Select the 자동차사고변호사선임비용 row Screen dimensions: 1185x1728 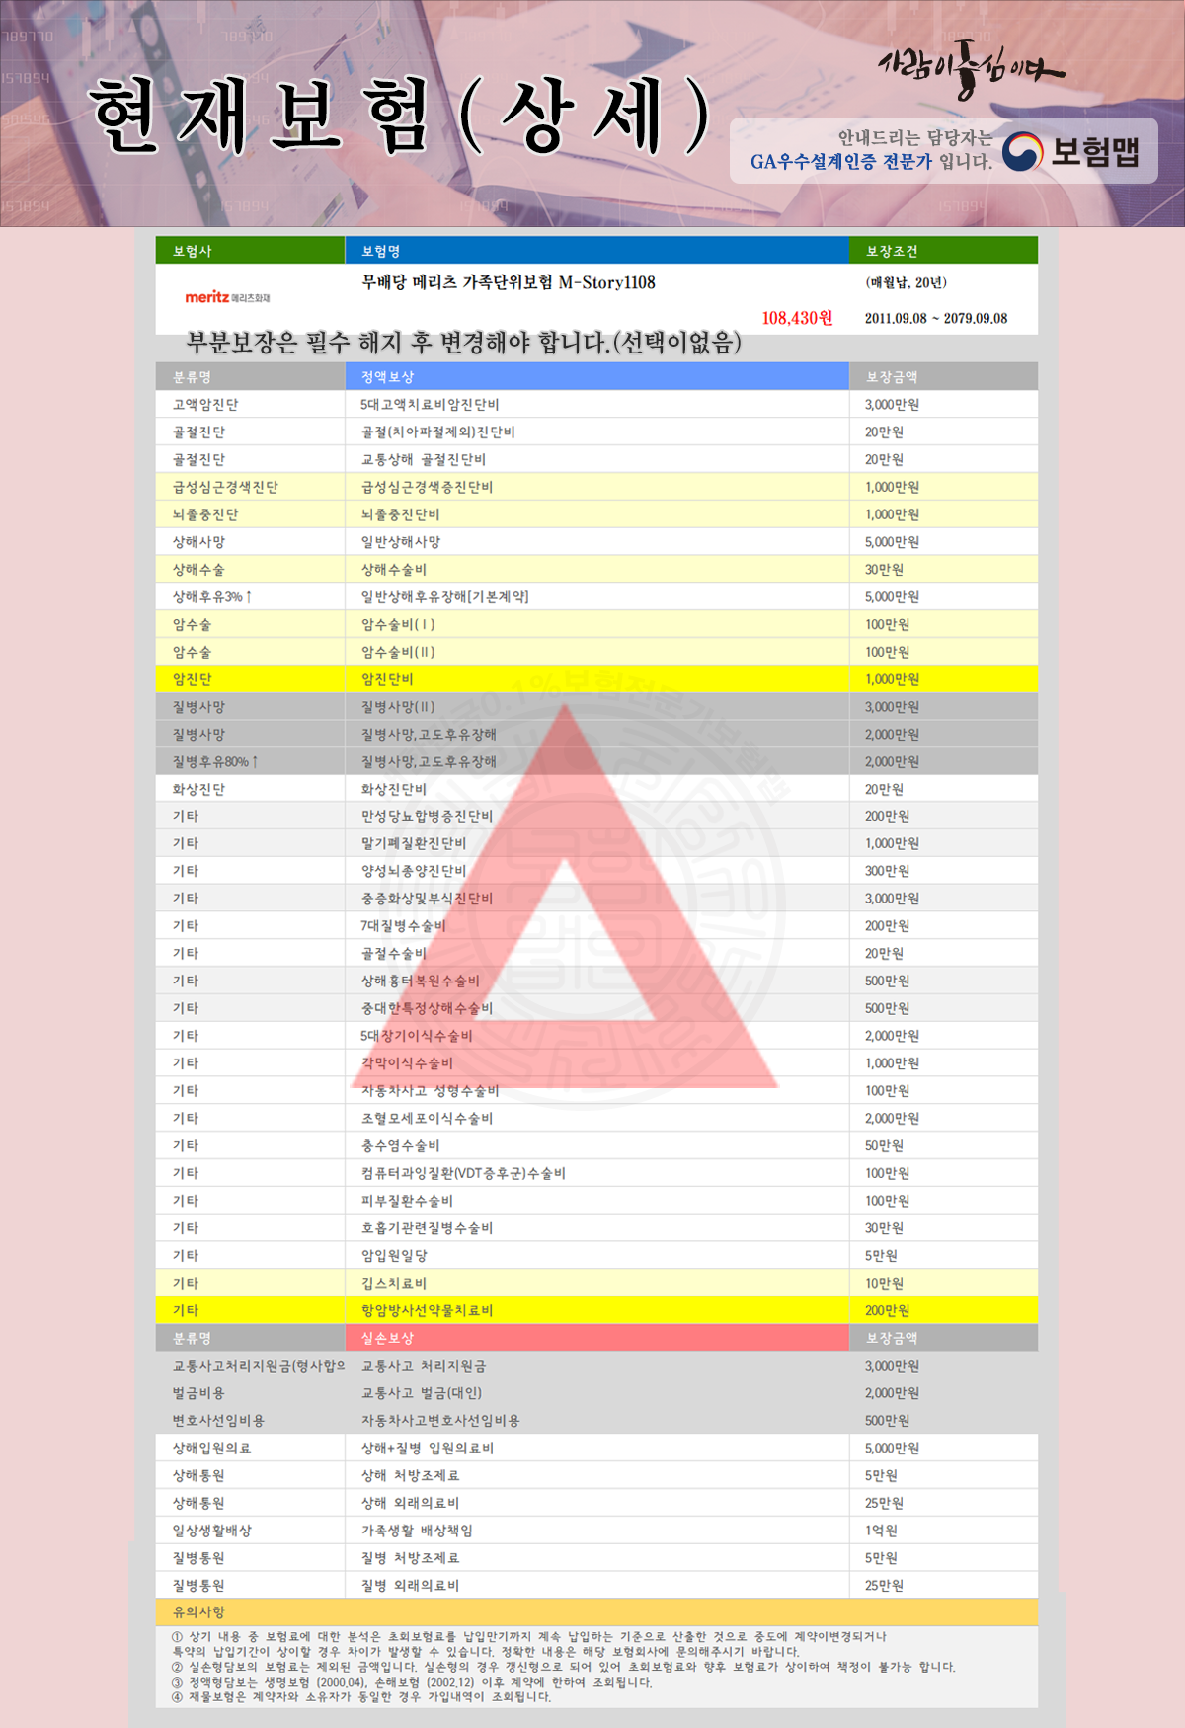pos(596,1421)
